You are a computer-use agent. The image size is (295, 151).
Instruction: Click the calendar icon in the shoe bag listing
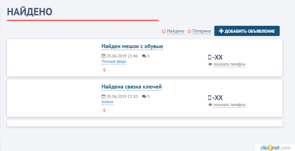[x=104, y=56]
